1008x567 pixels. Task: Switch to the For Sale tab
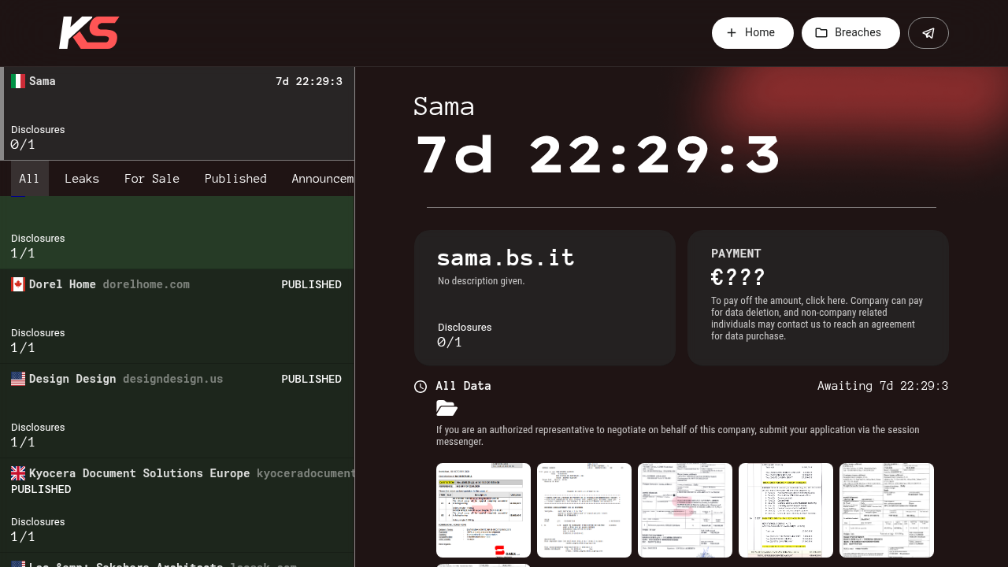(x=152, y=179)
